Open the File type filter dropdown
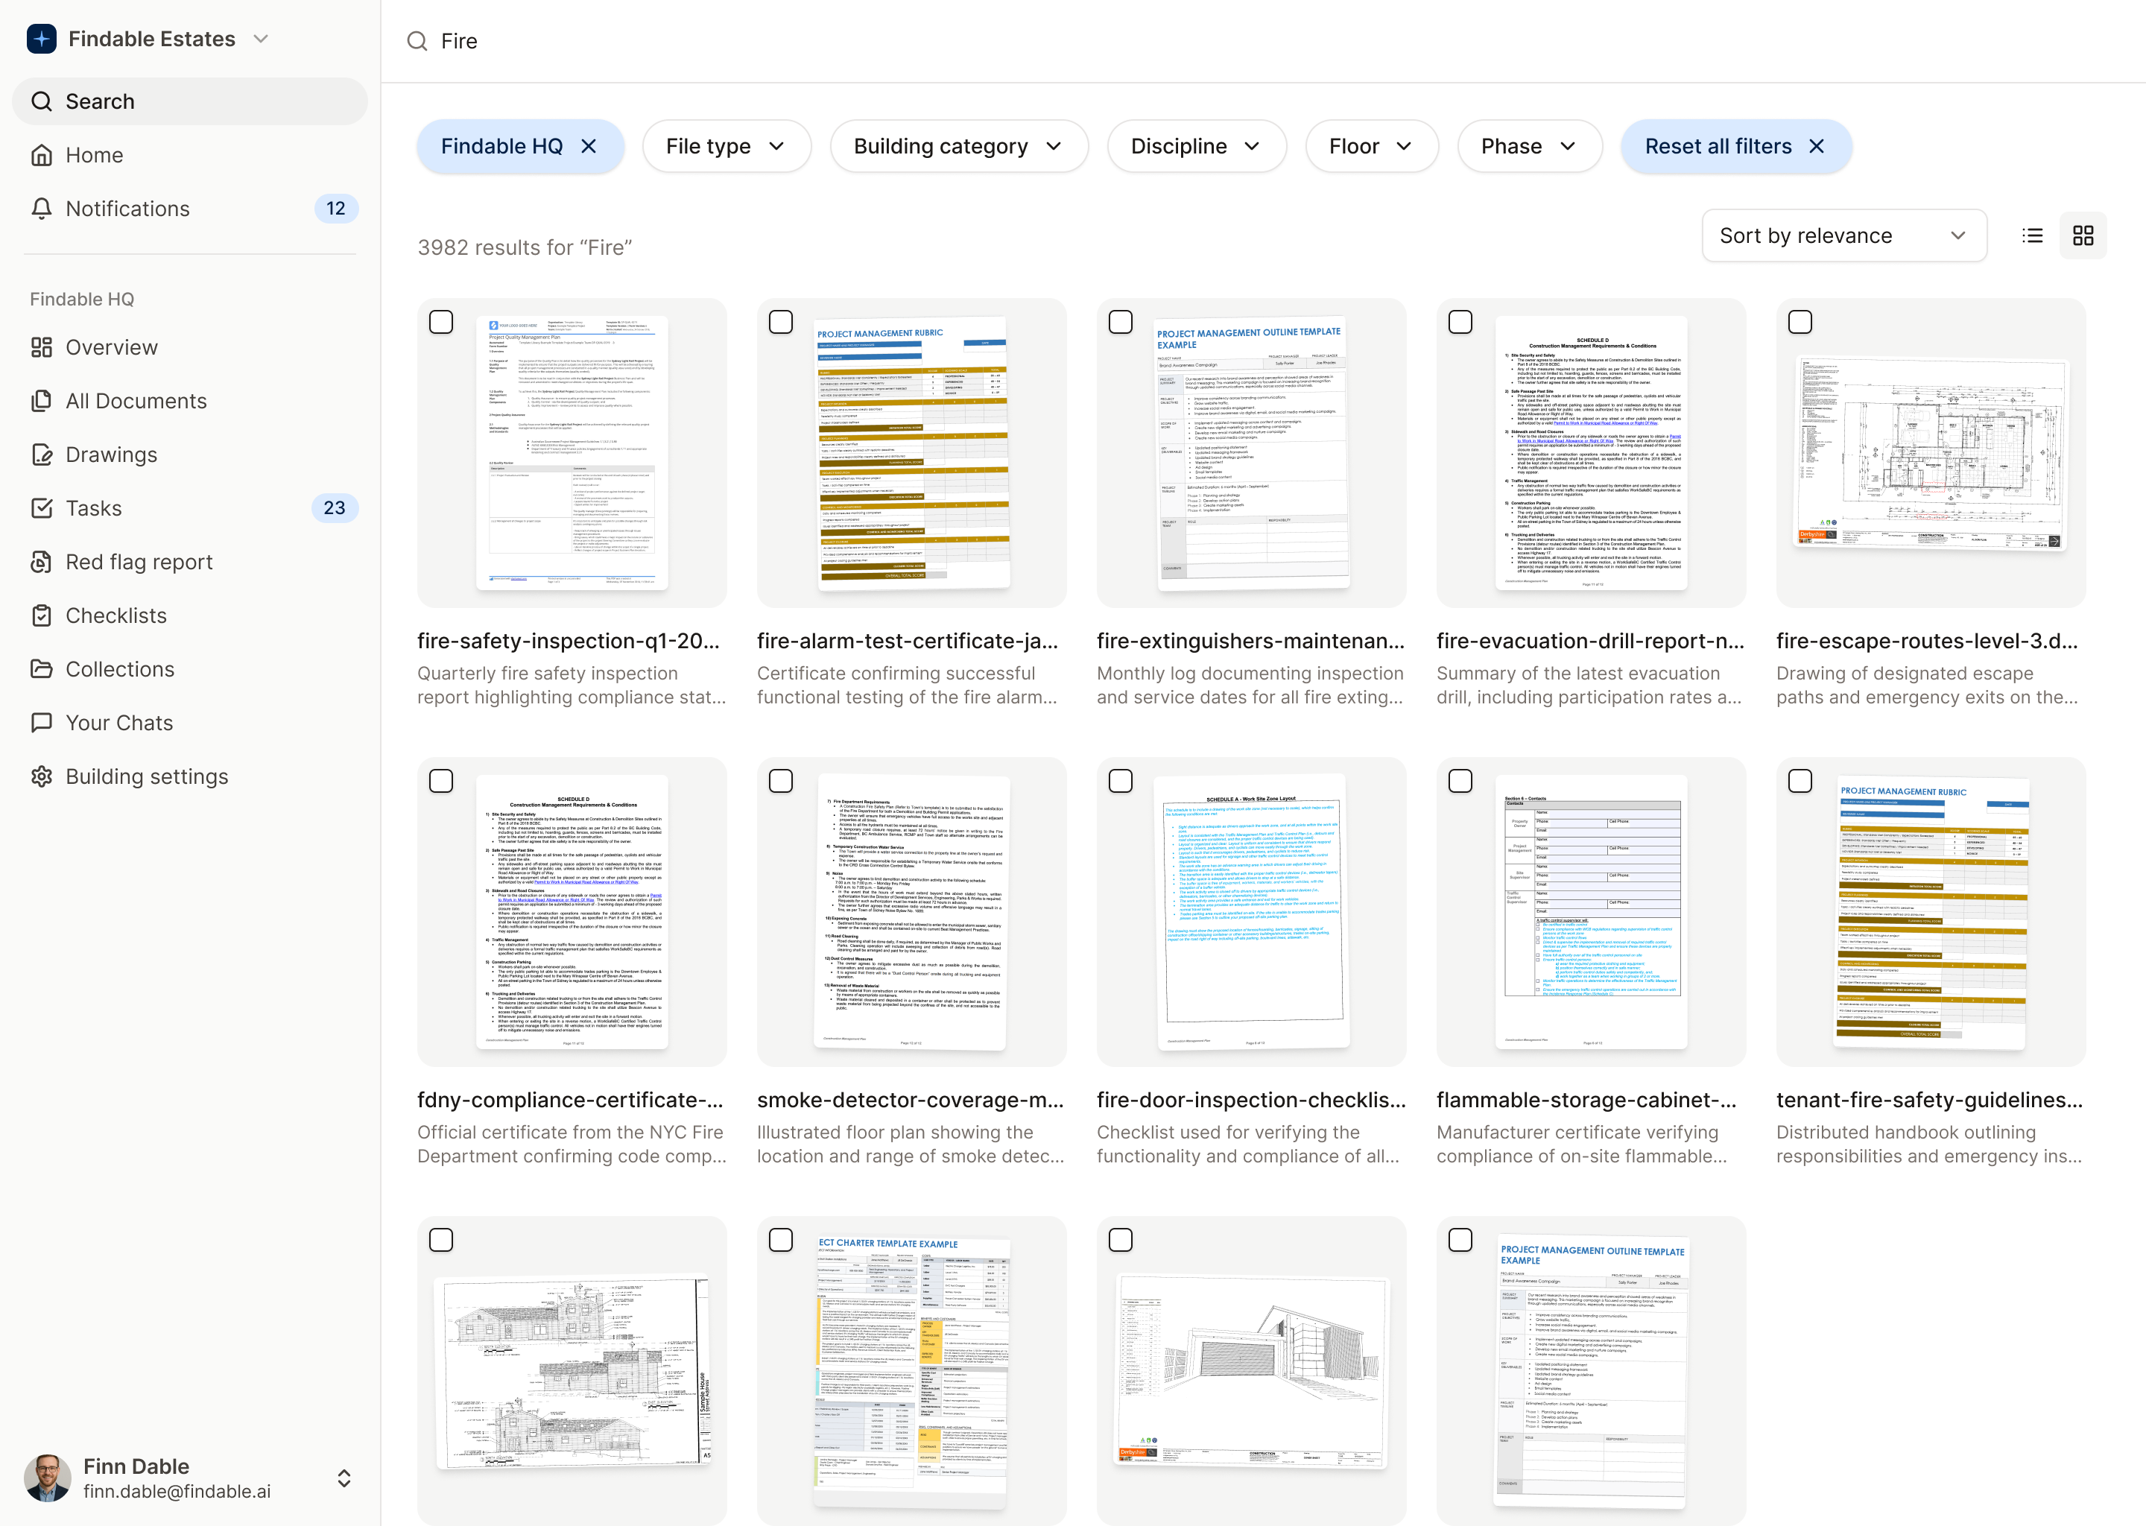 (x=727, y=147)
